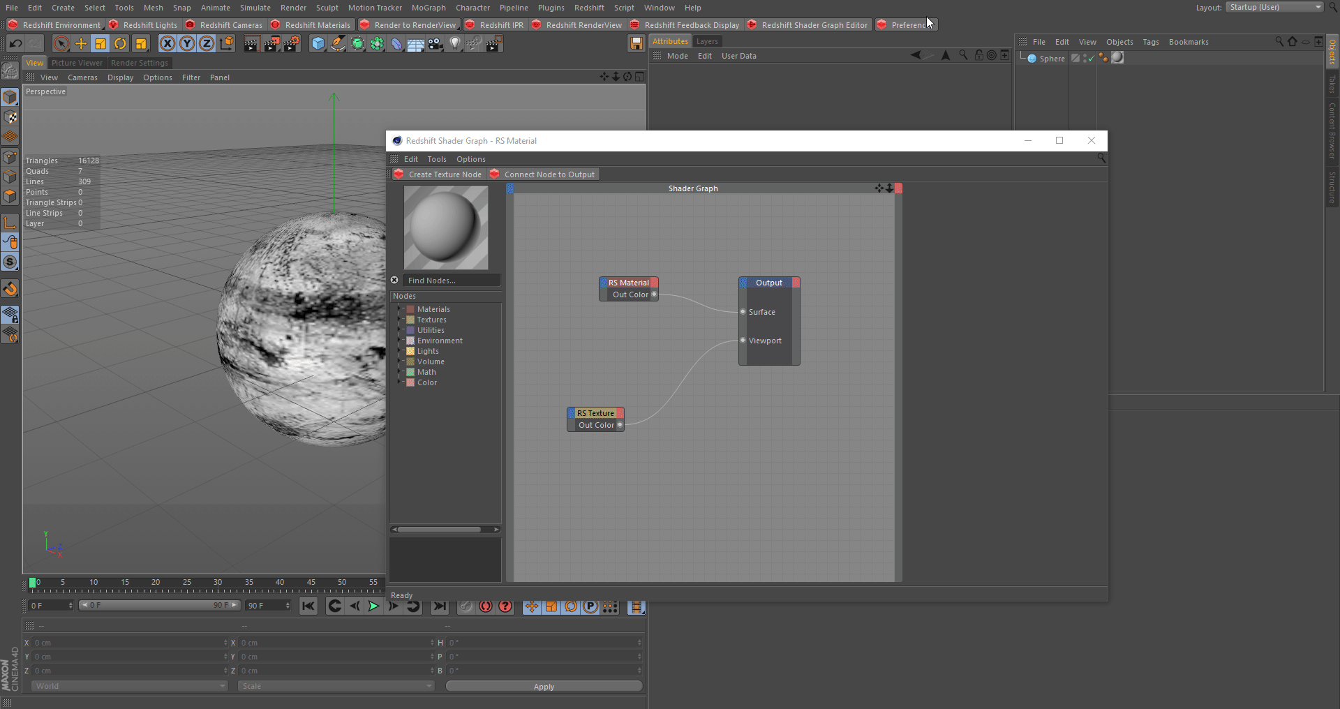Select the Move tool in the top toolbar

tap(81, 44)
